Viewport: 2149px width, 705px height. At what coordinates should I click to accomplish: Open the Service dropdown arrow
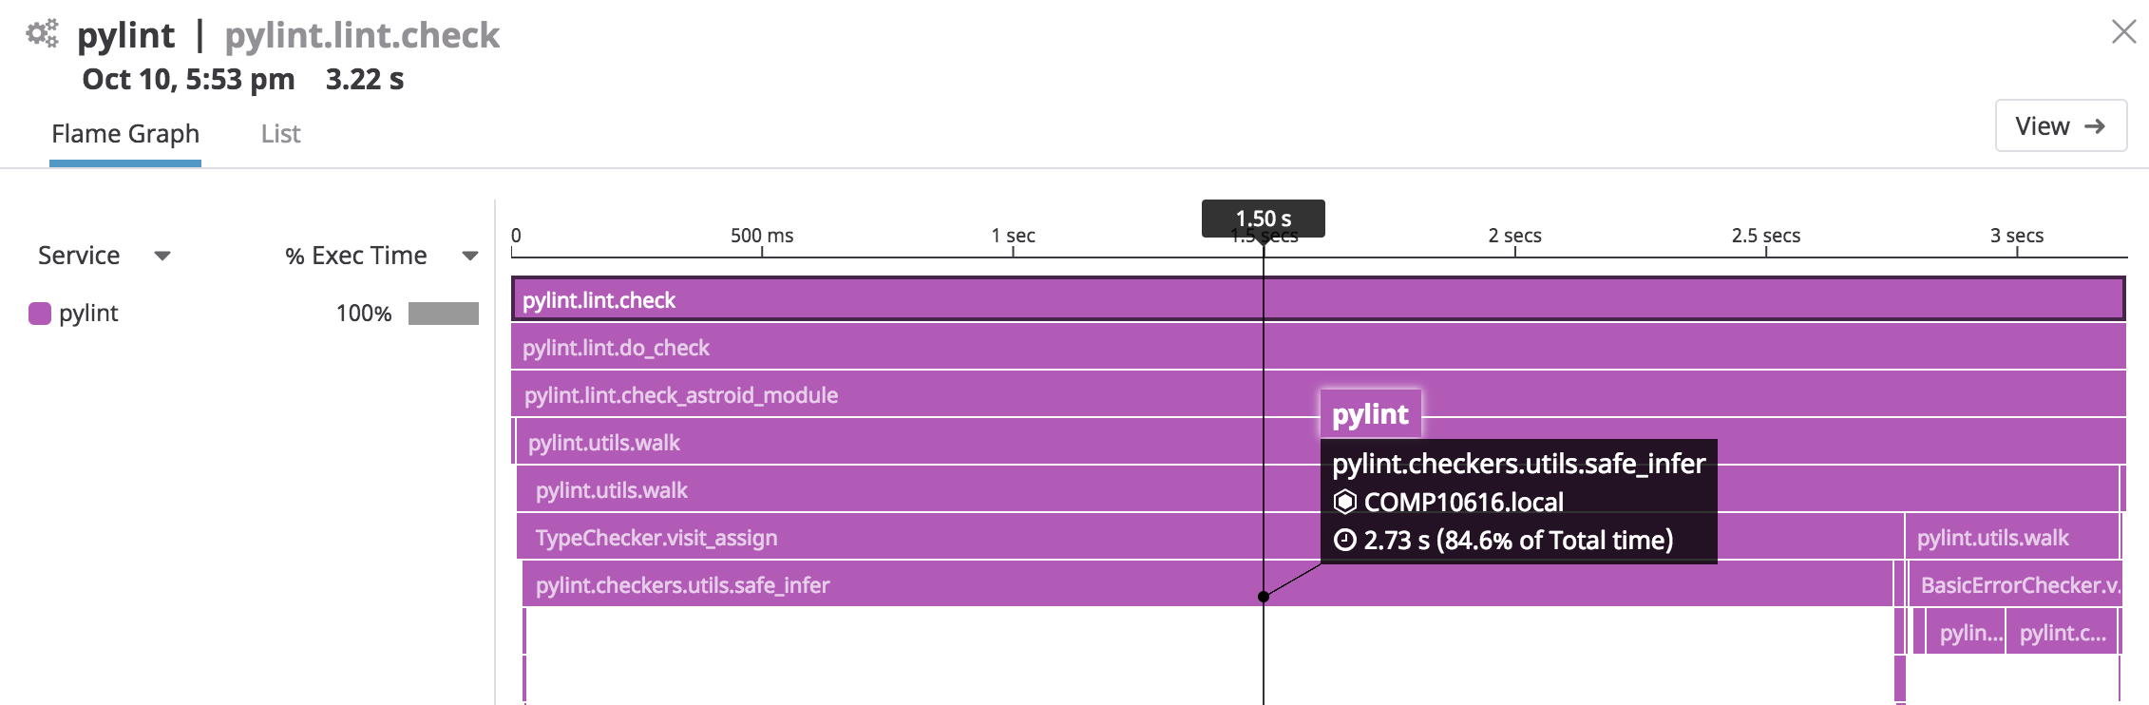(x=162, y=256)
